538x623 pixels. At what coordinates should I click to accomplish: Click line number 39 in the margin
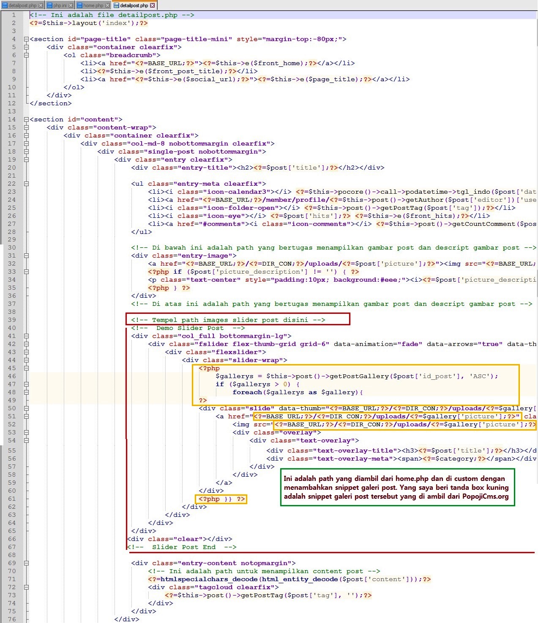12,320
